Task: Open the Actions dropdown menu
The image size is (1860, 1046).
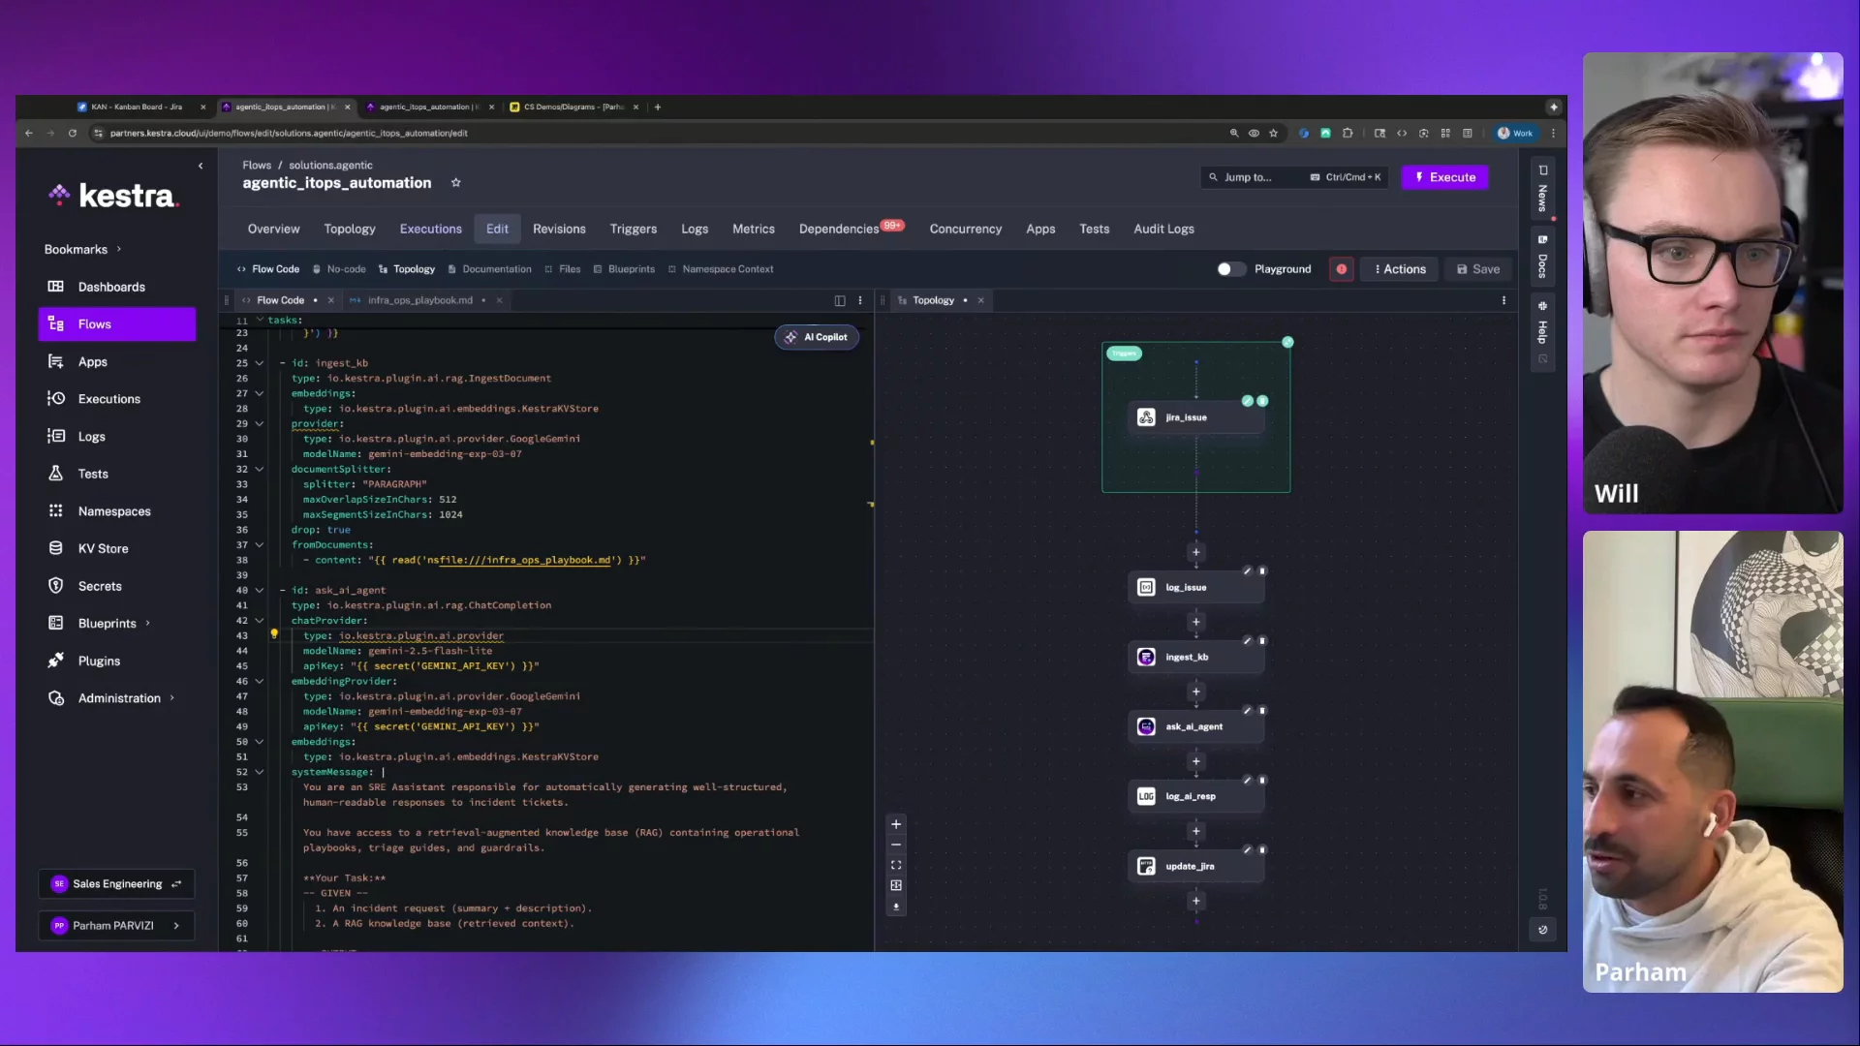Action: (1400, 269)
